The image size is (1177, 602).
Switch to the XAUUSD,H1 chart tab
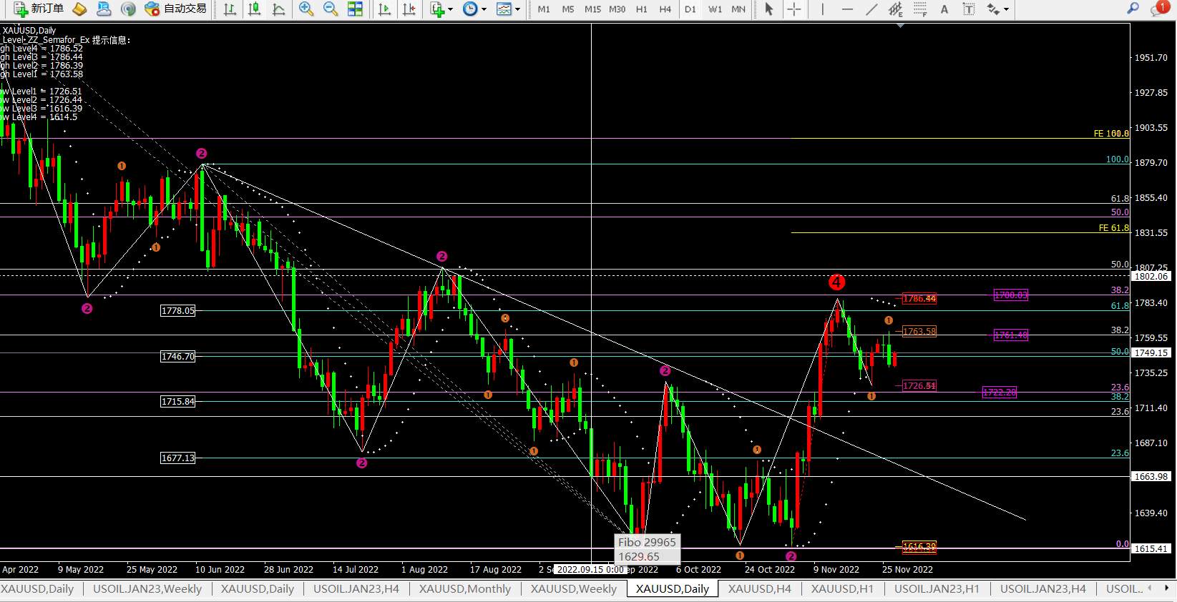(842, 589)
